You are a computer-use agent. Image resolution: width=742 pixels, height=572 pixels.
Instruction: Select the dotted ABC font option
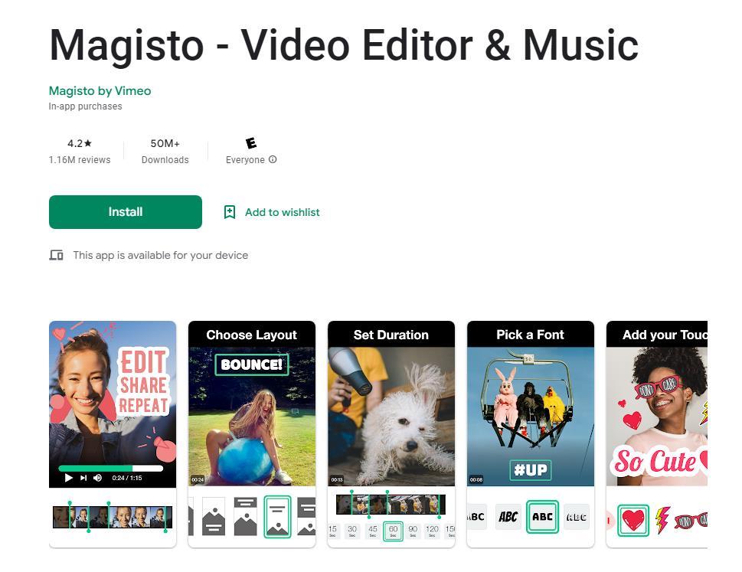pos(577,517)
